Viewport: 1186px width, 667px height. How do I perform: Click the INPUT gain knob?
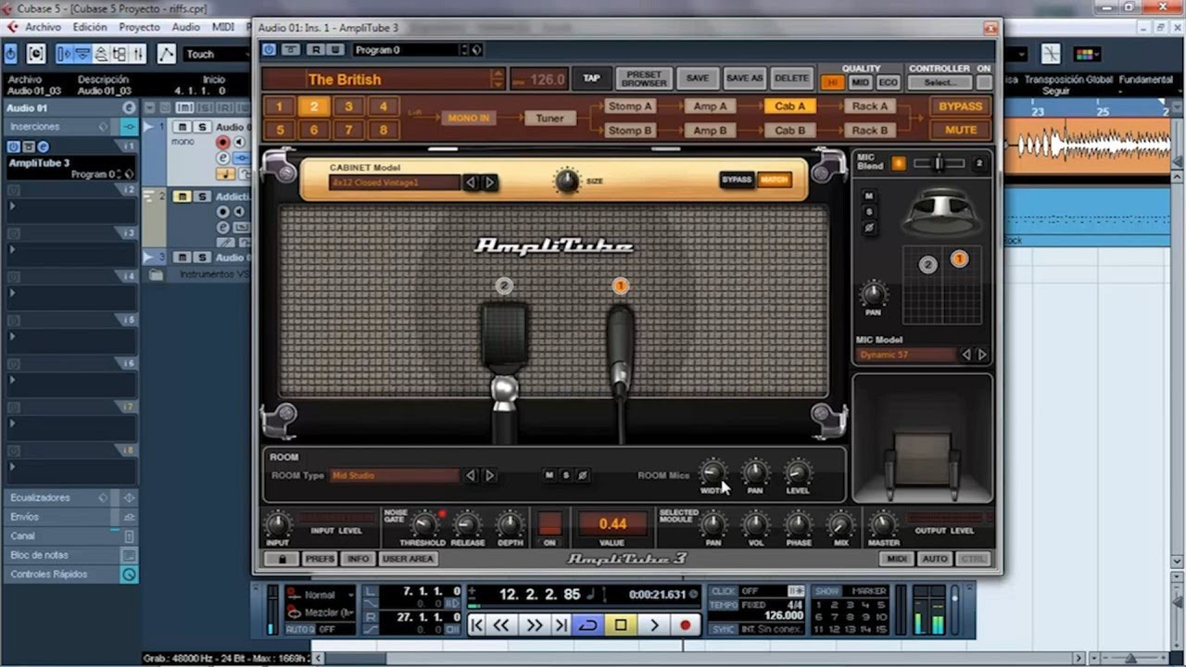(277, 524)
